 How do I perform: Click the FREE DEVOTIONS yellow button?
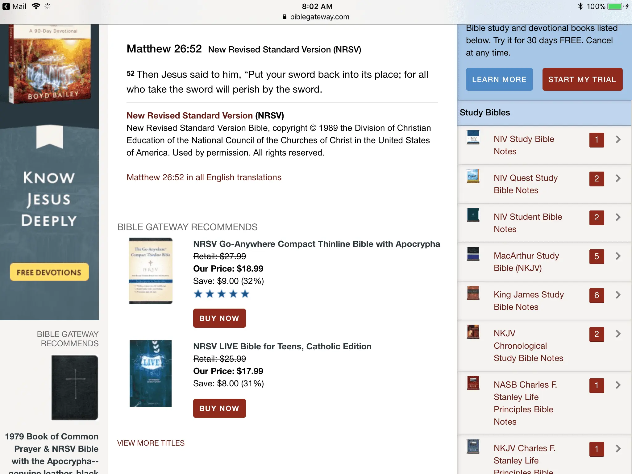49,272
